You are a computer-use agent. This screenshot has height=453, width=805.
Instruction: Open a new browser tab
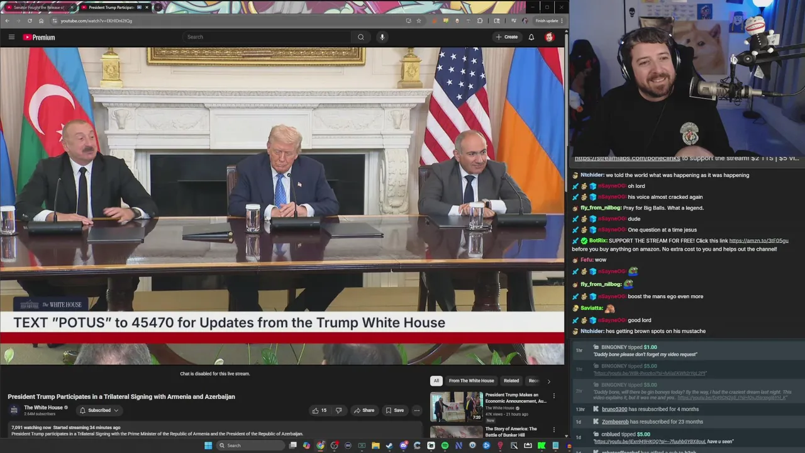pyautogui.click(x=158, y=8)
